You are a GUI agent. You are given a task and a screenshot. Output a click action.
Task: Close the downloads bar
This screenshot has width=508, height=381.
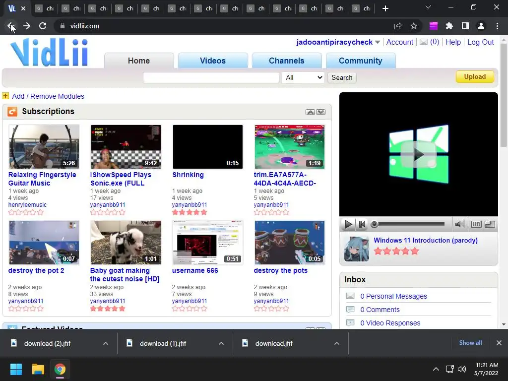coord(499,343)
